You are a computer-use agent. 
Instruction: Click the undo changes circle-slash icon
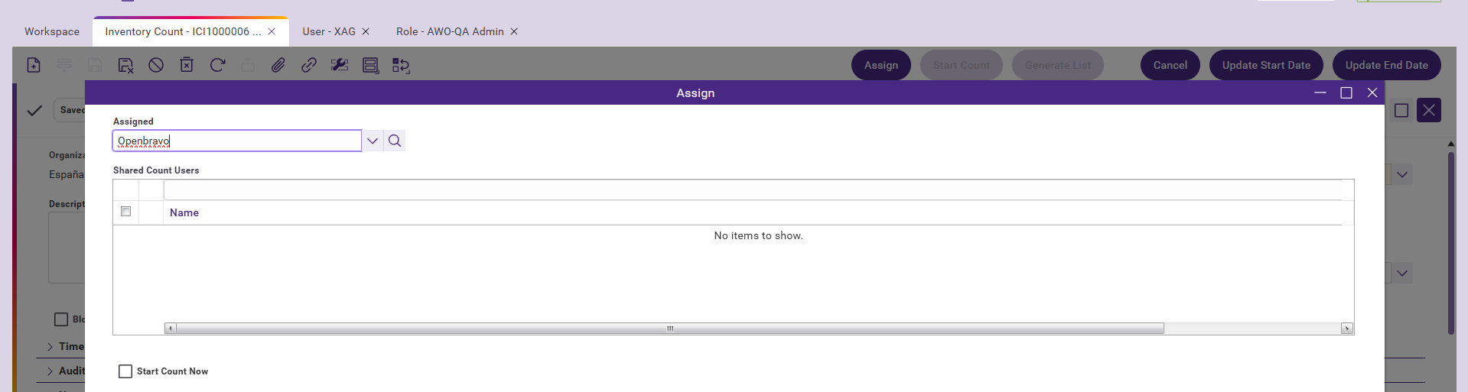156,65
